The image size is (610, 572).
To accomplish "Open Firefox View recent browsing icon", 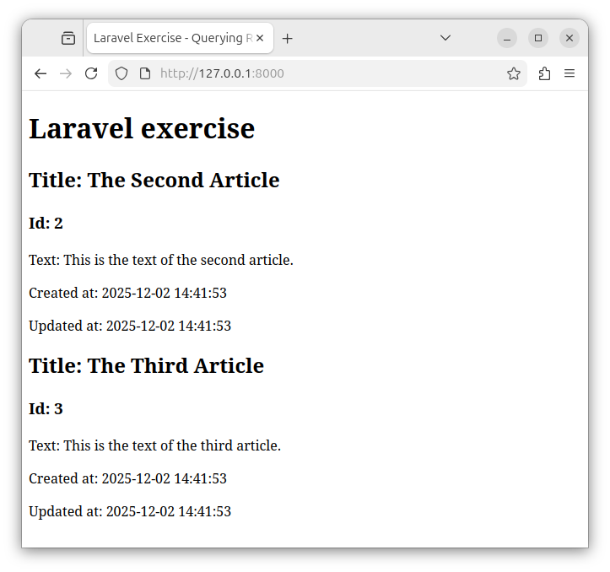I will pyautogui.click(x=68, y=38).
